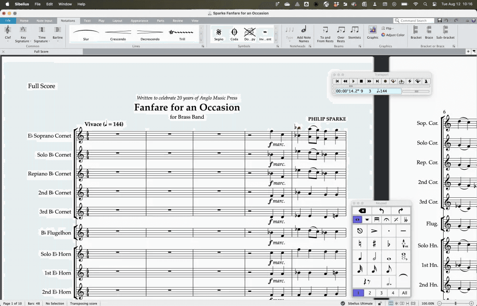Screen dimensions: 477x306
Task: Open the Key Signature dropdown
Action: (x=23, y=34)
